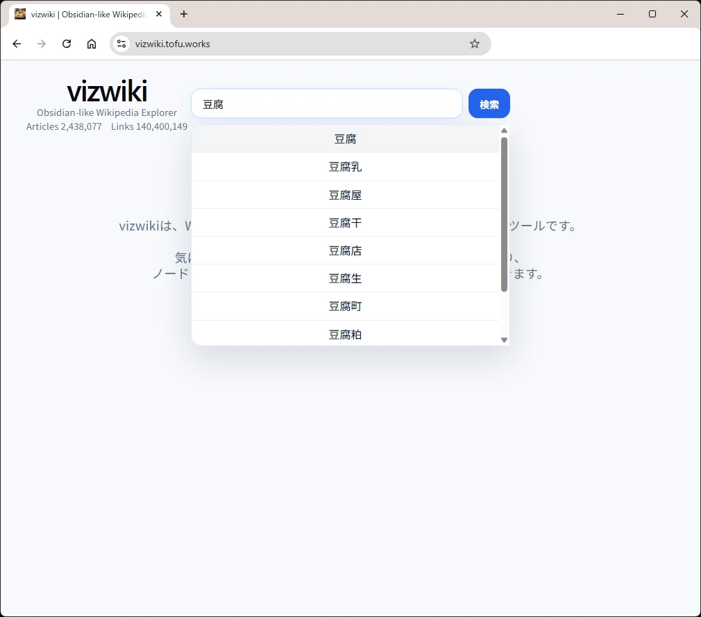Pick the 豆腐町 suggestion
The image size is (701, 617).
click(x=345, y=306)
